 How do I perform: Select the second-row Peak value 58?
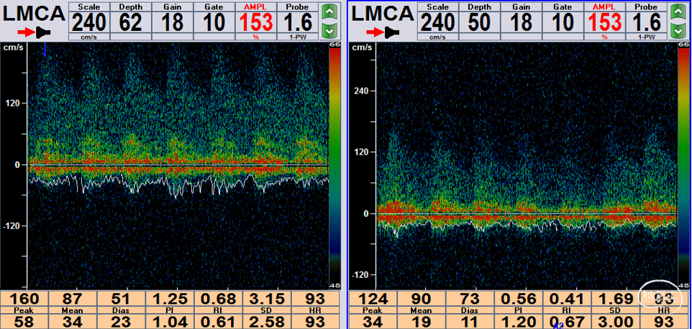[x=24, y=321]
